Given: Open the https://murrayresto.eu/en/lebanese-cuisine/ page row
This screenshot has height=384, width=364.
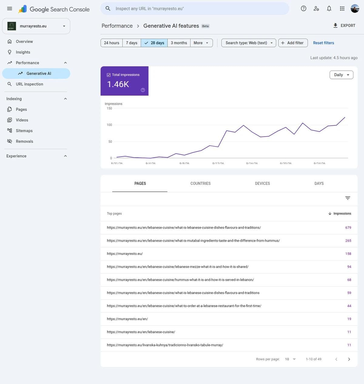Looking at the screenshot, I should pos(229,332).
